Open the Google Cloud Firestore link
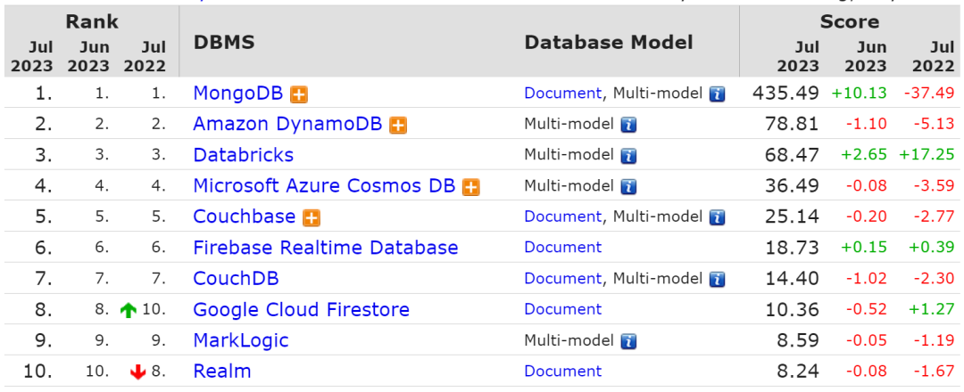 tap(301, 310)
